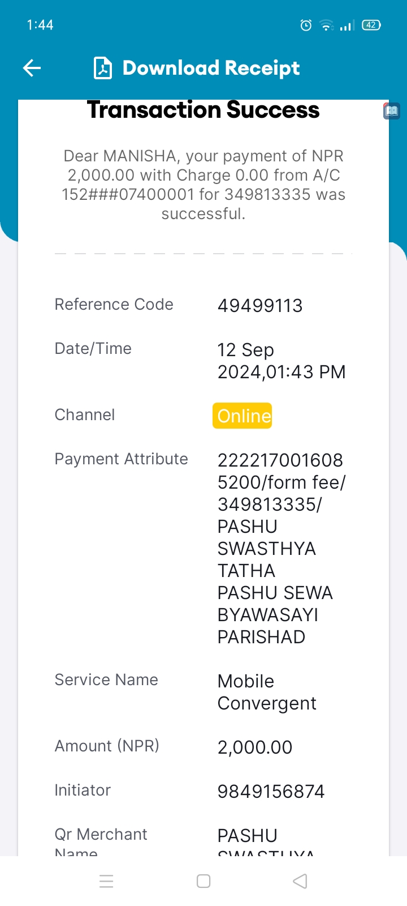Tap the payment confirmation message for MANISHA

point(203,185)
